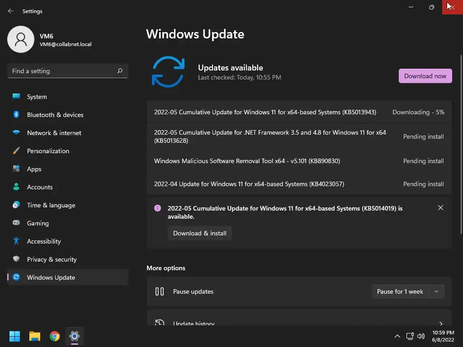Click Pending install status for KB890830
This screenshot has width=463, height=347.
(x=423, y=161)
